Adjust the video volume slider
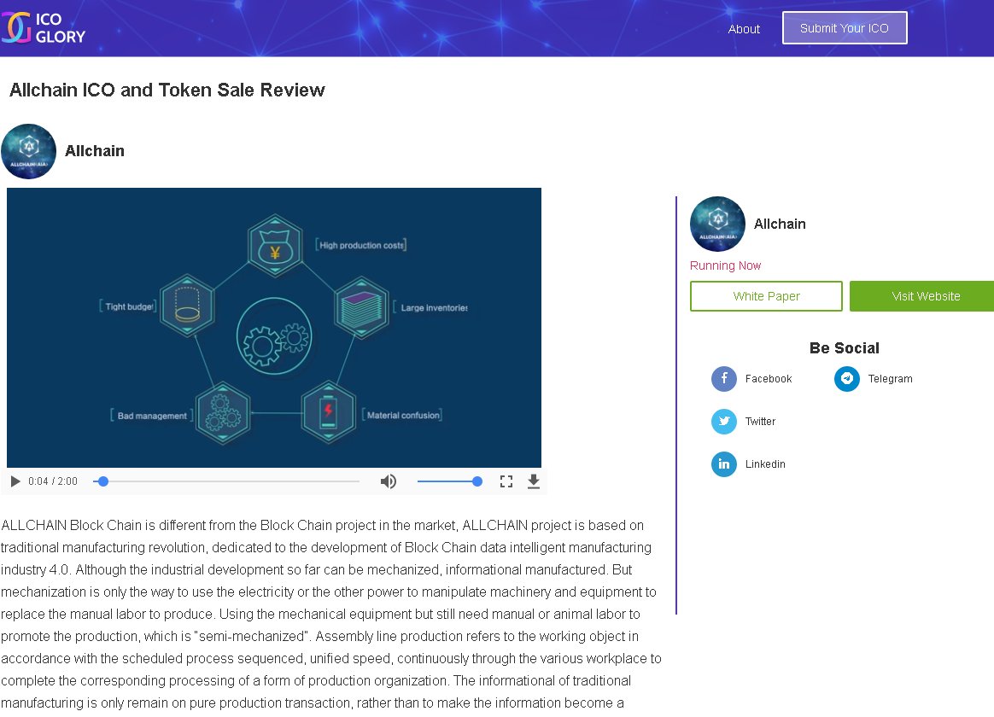The image size is (994, 717). click(449, 481)
